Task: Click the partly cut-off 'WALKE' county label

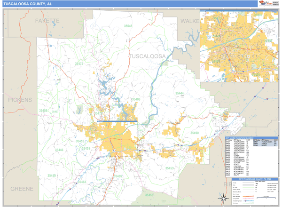Action: 190,21
